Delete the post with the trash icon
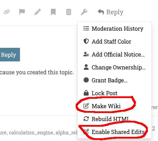The image size is (158, 141). [69, 12]
